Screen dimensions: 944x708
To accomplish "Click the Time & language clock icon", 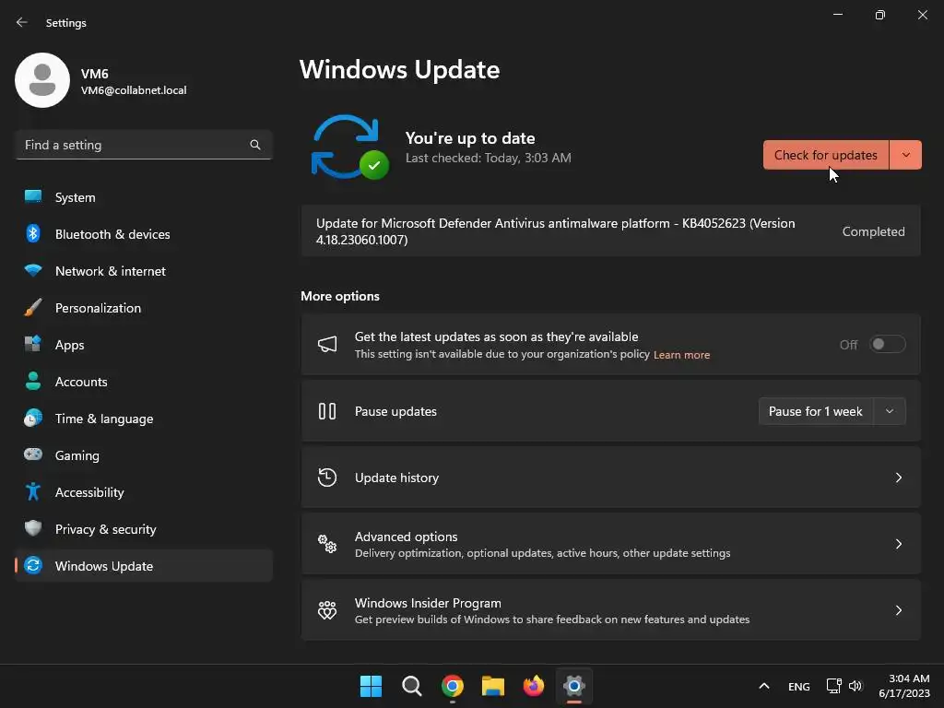I will (x=33, y=418).
